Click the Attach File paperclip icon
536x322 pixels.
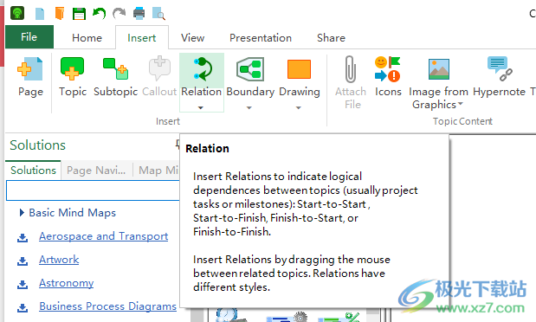[351, 69]
